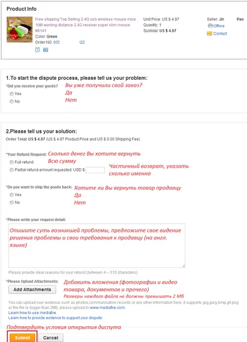Cancel the dispute form
Screen dimensions: 247x342
click(x=51, y=338)
